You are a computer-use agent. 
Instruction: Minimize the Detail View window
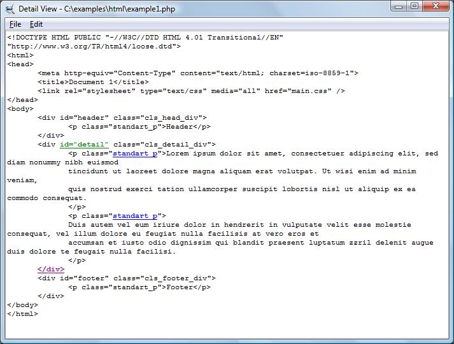click(399, 6)
